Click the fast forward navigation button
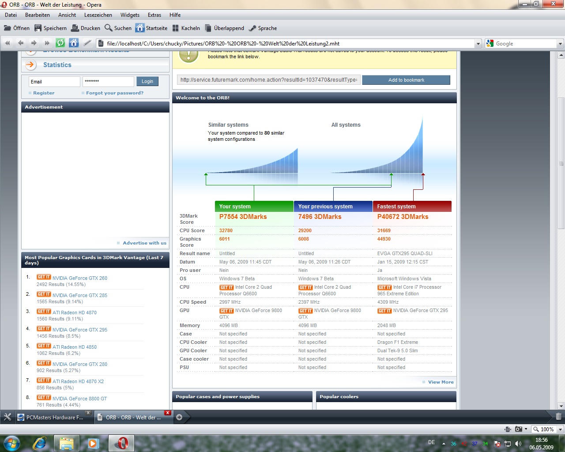 47,43
